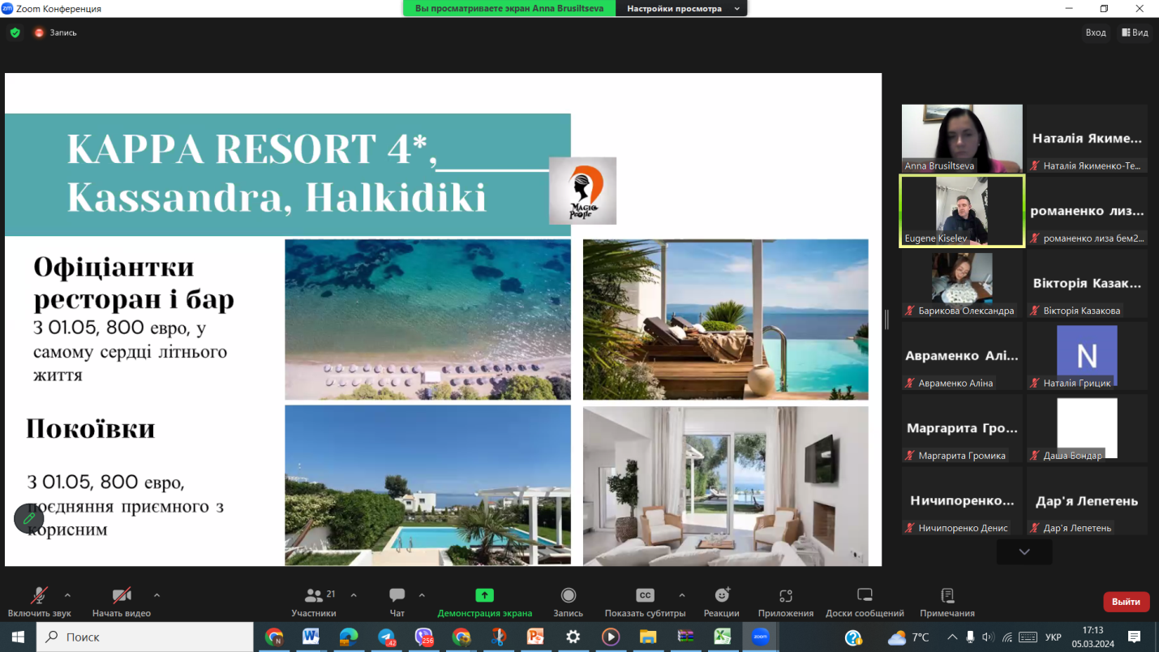1159x652 pixels.
Task: Click the volume speaker tray icon
Action: pyautogui.click(x=988, y=637)
